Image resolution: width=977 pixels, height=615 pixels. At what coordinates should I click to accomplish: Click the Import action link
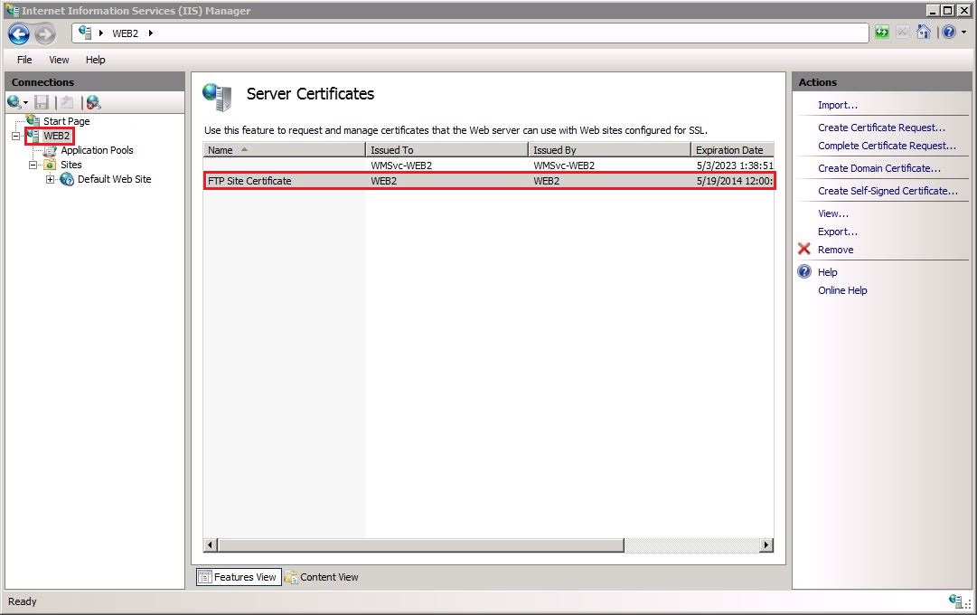click(x=837, y=105)
